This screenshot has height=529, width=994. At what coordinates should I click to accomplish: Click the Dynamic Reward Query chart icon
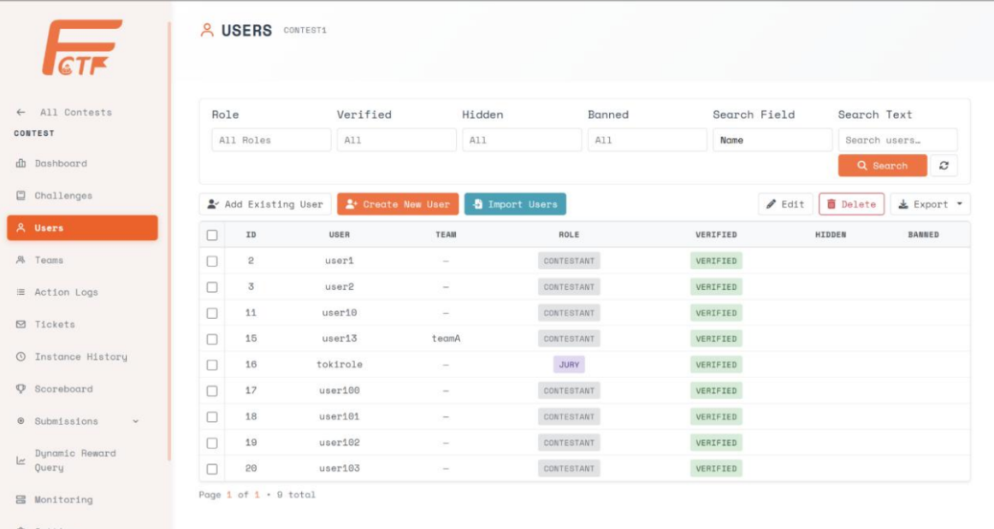[x=21, y=461]
